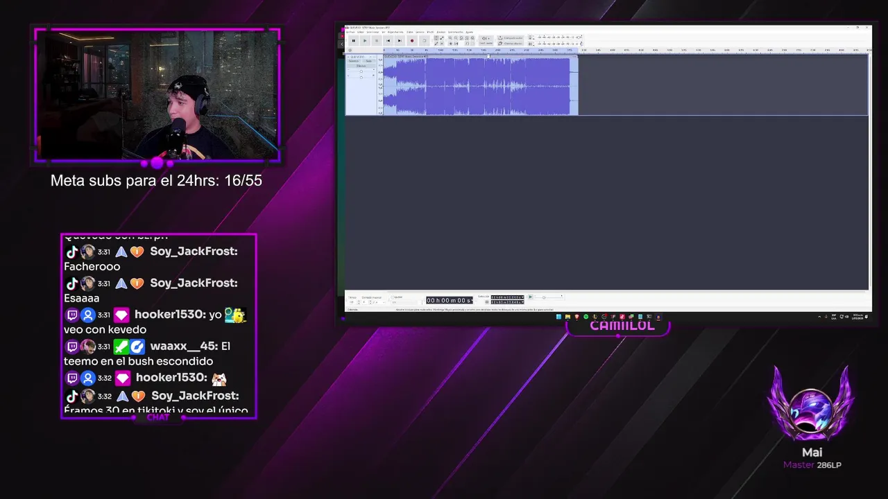Click the Undo arrow icon
This screenshot has height=499, width=888.
point(467,44)
